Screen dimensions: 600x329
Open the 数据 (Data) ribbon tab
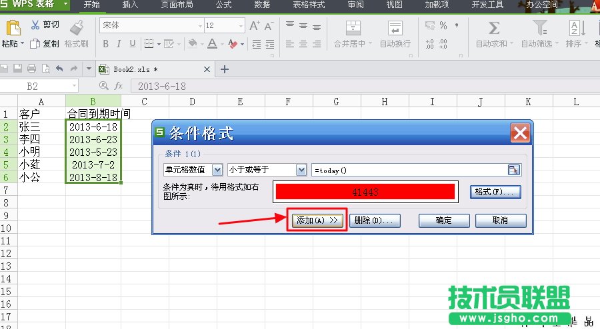(x=262, y=5)
